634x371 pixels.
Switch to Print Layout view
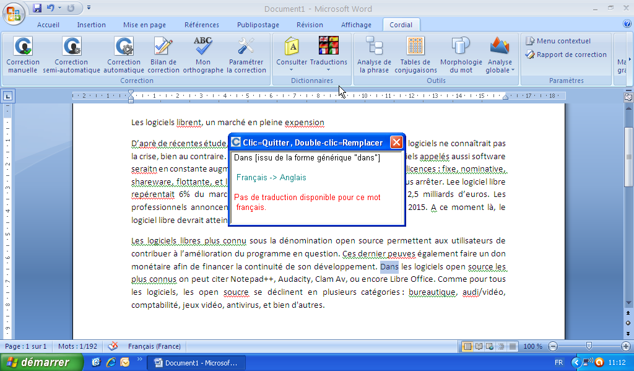(x=467, y=346)
